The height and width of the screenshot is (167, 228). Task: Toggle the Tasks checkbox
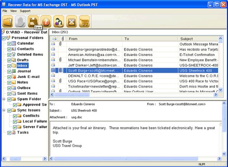[x=9, y=133]
